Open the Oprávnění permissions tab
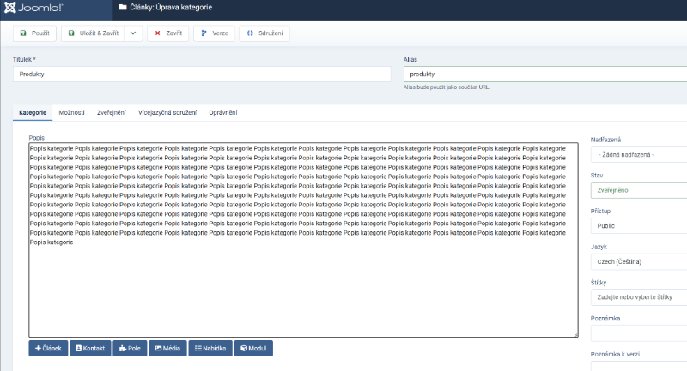This screenshot has height=371, width=687. click(x=223, y=112)
